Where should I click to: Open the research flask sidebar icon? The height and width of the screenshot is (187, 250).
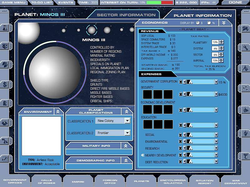5,28
